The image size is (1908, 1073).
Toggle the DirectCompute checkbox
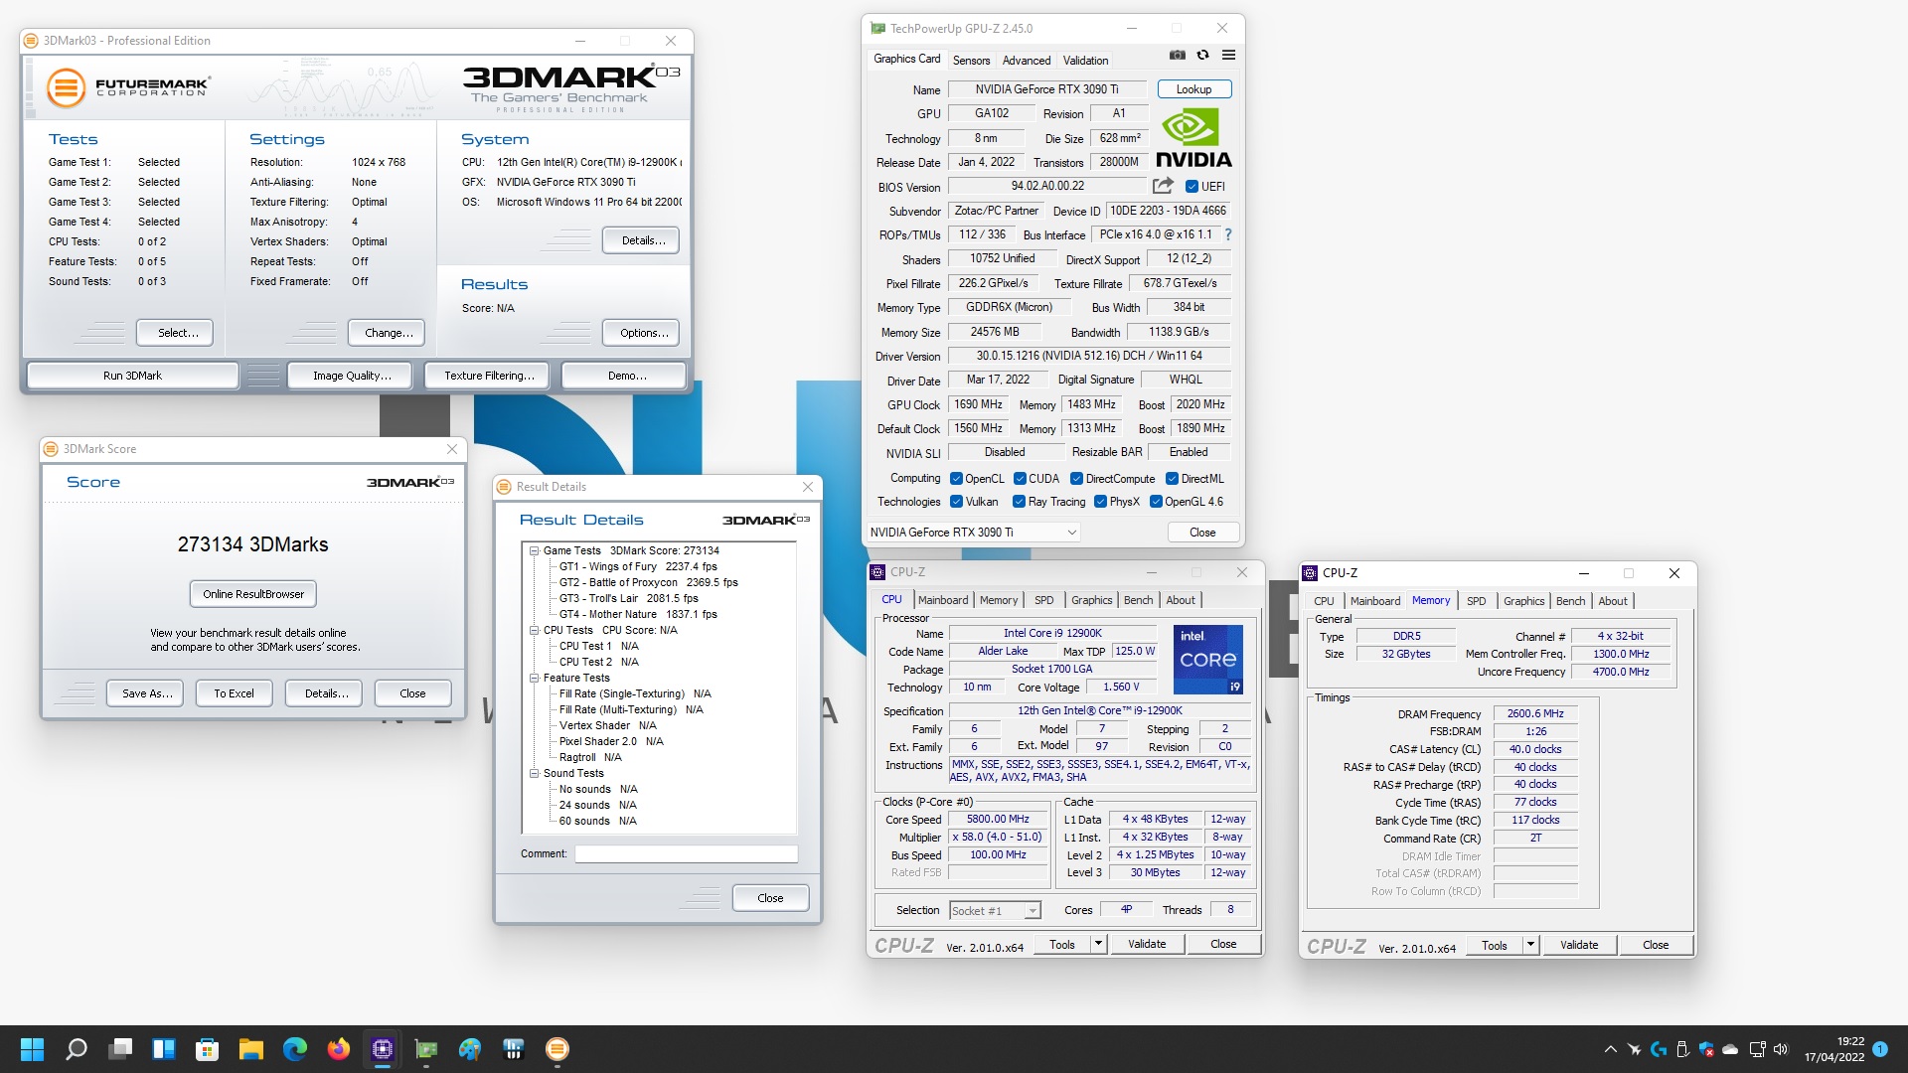tap(1076, 479)
